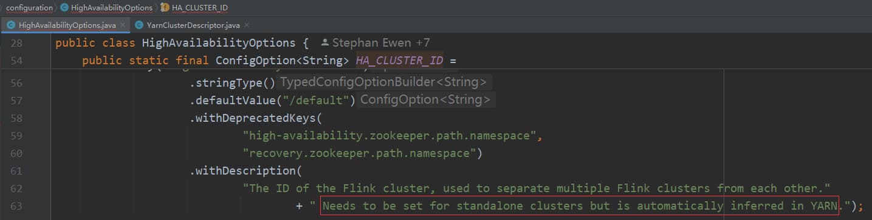This screenshot has width=872, height=220.
Task: Open the configuration breadcrumb segment
Action: click(x=29, y=7)
